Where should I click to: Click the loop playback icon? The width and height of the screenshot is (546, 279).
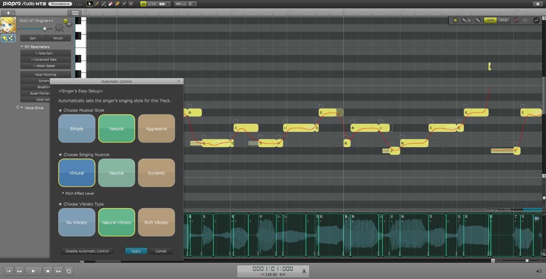point(68,271)
